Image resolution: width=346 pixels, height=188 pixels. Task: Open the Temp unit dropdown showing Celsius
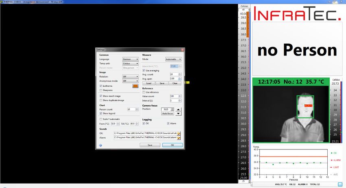(x=130, y=64)
